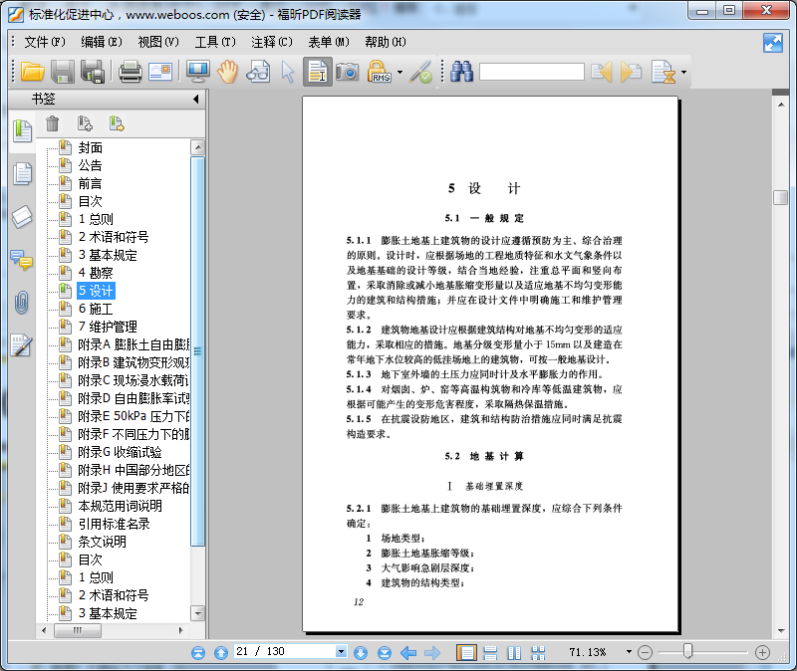Image resolution: width=797 pixels, height=671 pixels.
Task: Open the Comments panel in sidebar
Action: (21, 260)
